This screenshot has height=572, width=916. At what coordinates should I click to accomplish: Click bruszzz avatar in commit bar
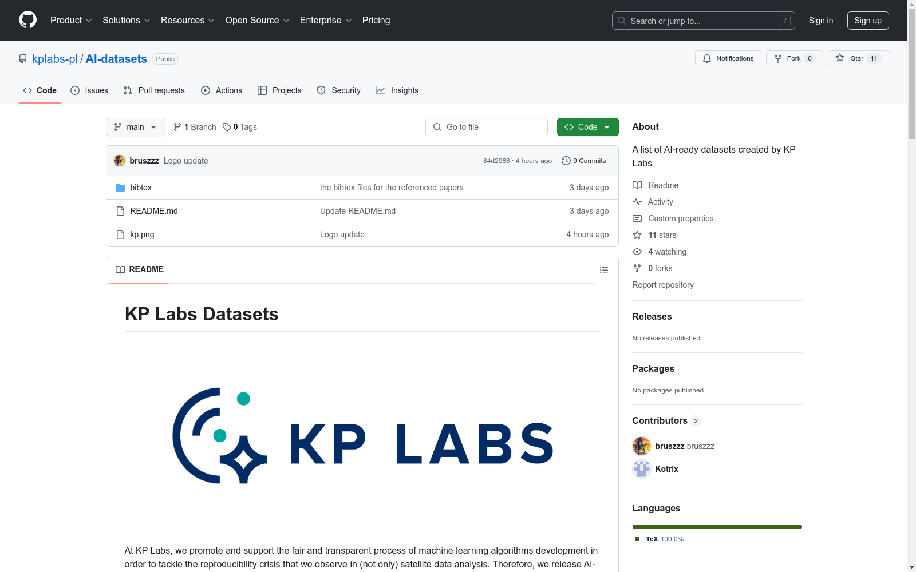coord(120,161)
